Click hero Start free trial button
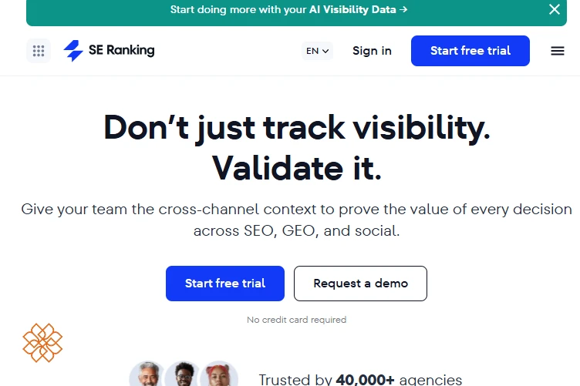This screenshot has height=386, width=580. tap(225, 284)
